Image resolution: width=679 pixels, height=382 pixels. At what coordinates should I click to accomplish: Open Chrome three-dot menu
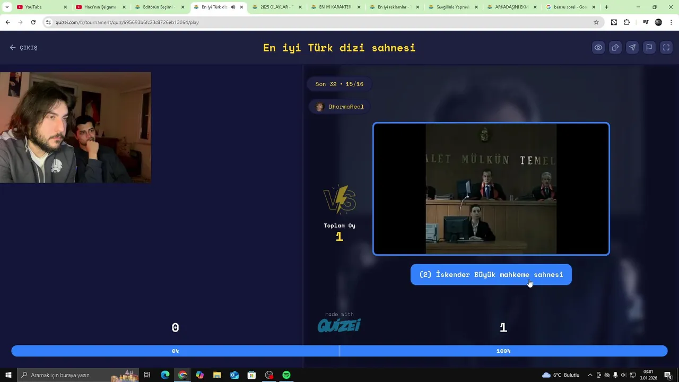[672, 22]
